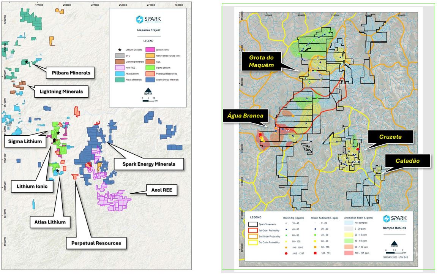
Task: Click the Stream Sediment 100 - 191 red square symbol
Action: (315, 253)
